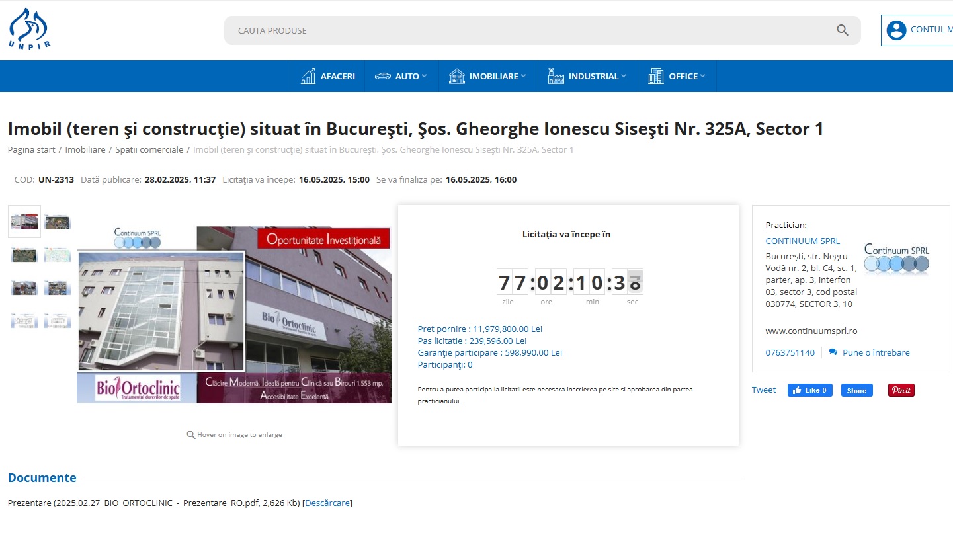Click the Cauta Produse search field
The height and width of the screenshot is (533, 953).
click(529, 30)
